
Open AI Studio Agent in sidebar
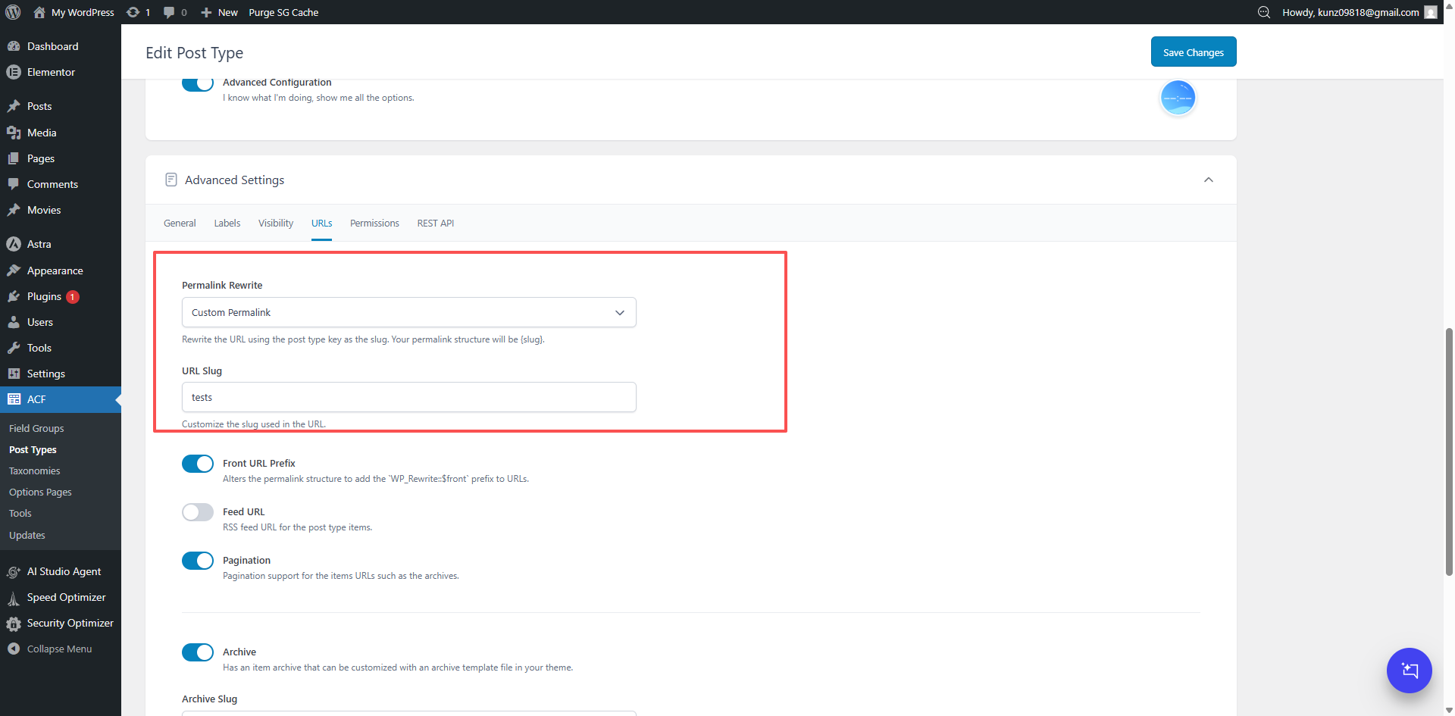pos(64,571)
